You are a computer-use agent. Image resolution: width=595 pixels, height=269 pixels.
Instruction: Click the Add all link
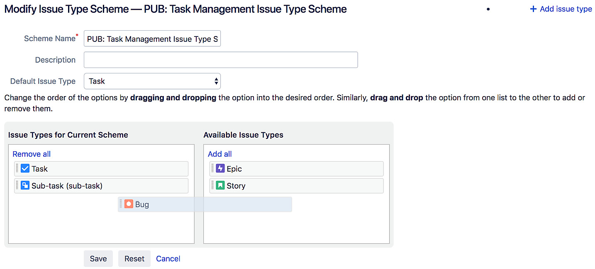point(219,154)
